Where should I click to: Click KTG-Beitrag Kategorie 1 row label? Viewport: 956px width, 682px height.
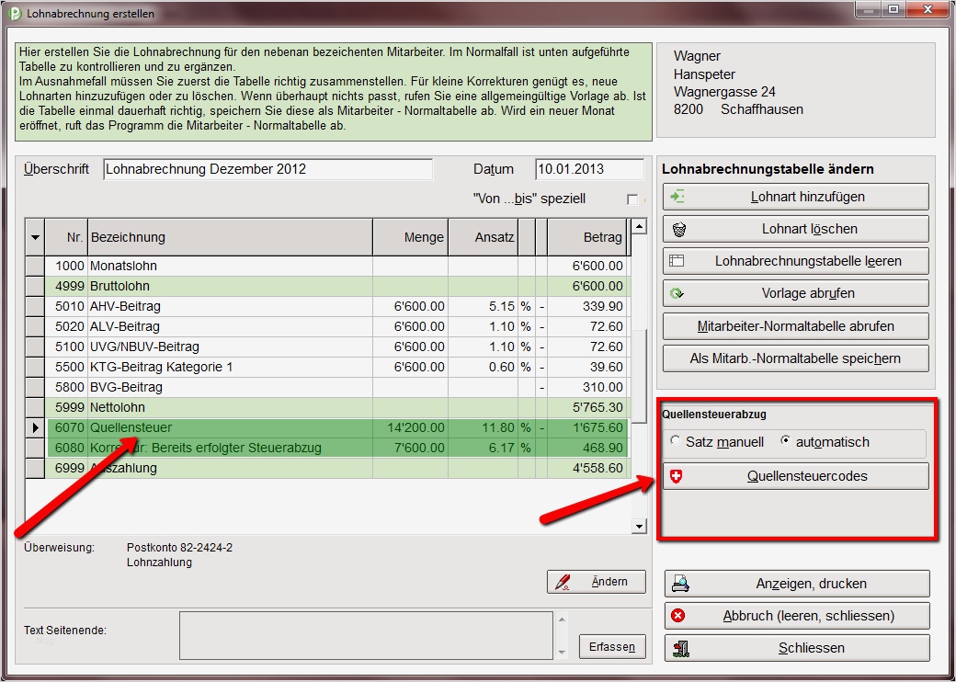click(x=161, y=367)
